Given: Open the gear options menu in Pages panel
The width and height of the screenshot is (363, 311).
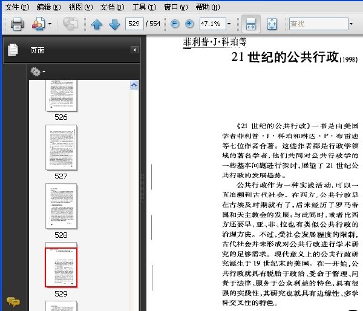Looking at the screenshot, I should click(38, 71).
